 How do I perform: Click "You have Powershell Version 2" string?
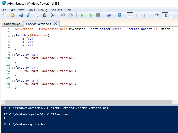(x=50, y=58)
